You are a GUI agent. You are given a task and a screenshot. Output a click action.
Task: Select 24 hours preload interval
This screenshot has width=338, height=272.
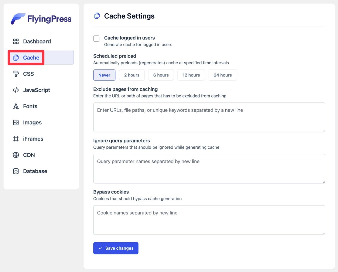(x=223, y=75)
